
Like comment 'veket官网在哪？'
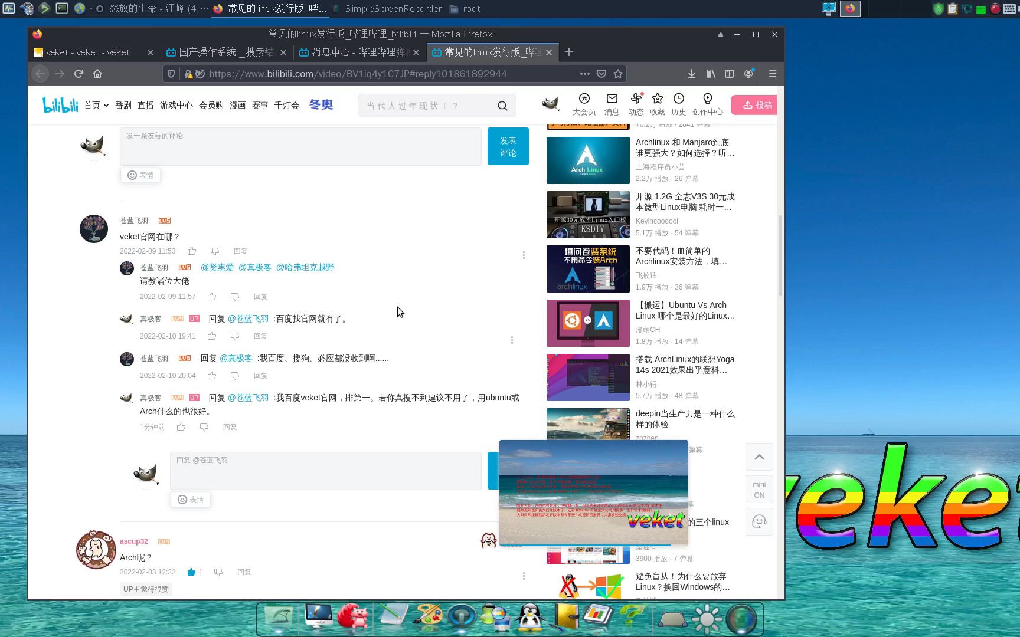click(192, 251)
